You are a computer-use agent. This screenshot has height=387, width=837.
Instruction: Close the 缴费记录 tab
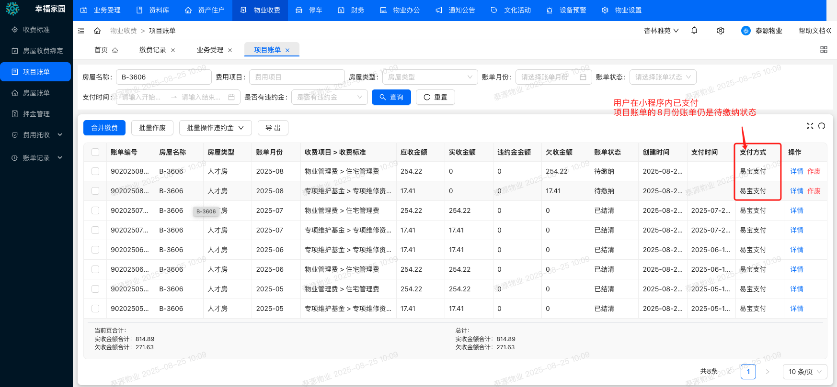pyautogui.click(x=173, y=50)
